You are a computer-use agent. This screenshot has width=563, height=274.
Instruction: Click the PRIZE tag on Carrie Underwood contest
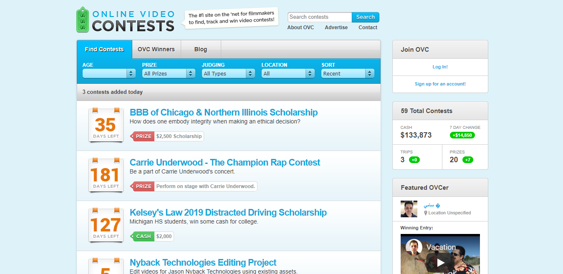pos(142,186)
